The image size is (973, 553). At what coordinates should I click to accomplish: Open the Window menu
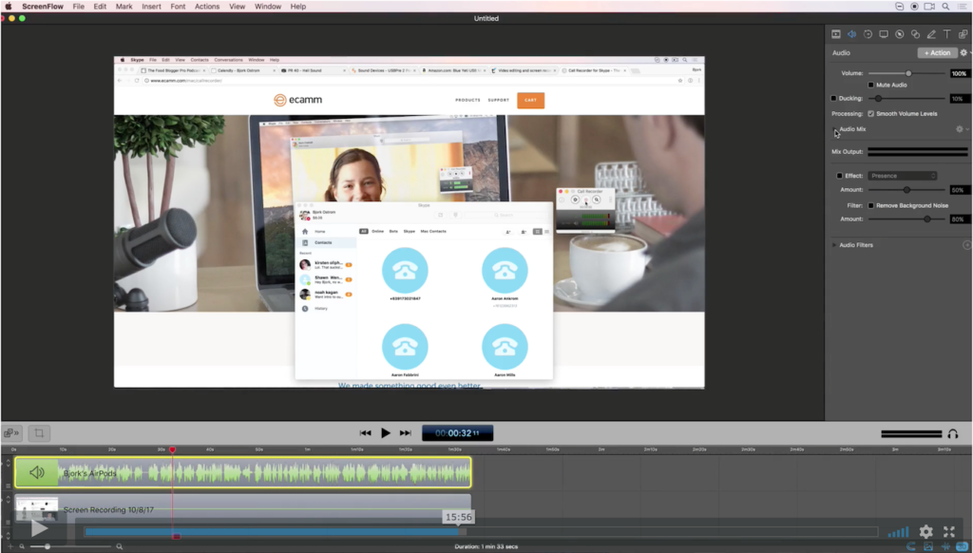coord(268,7)
